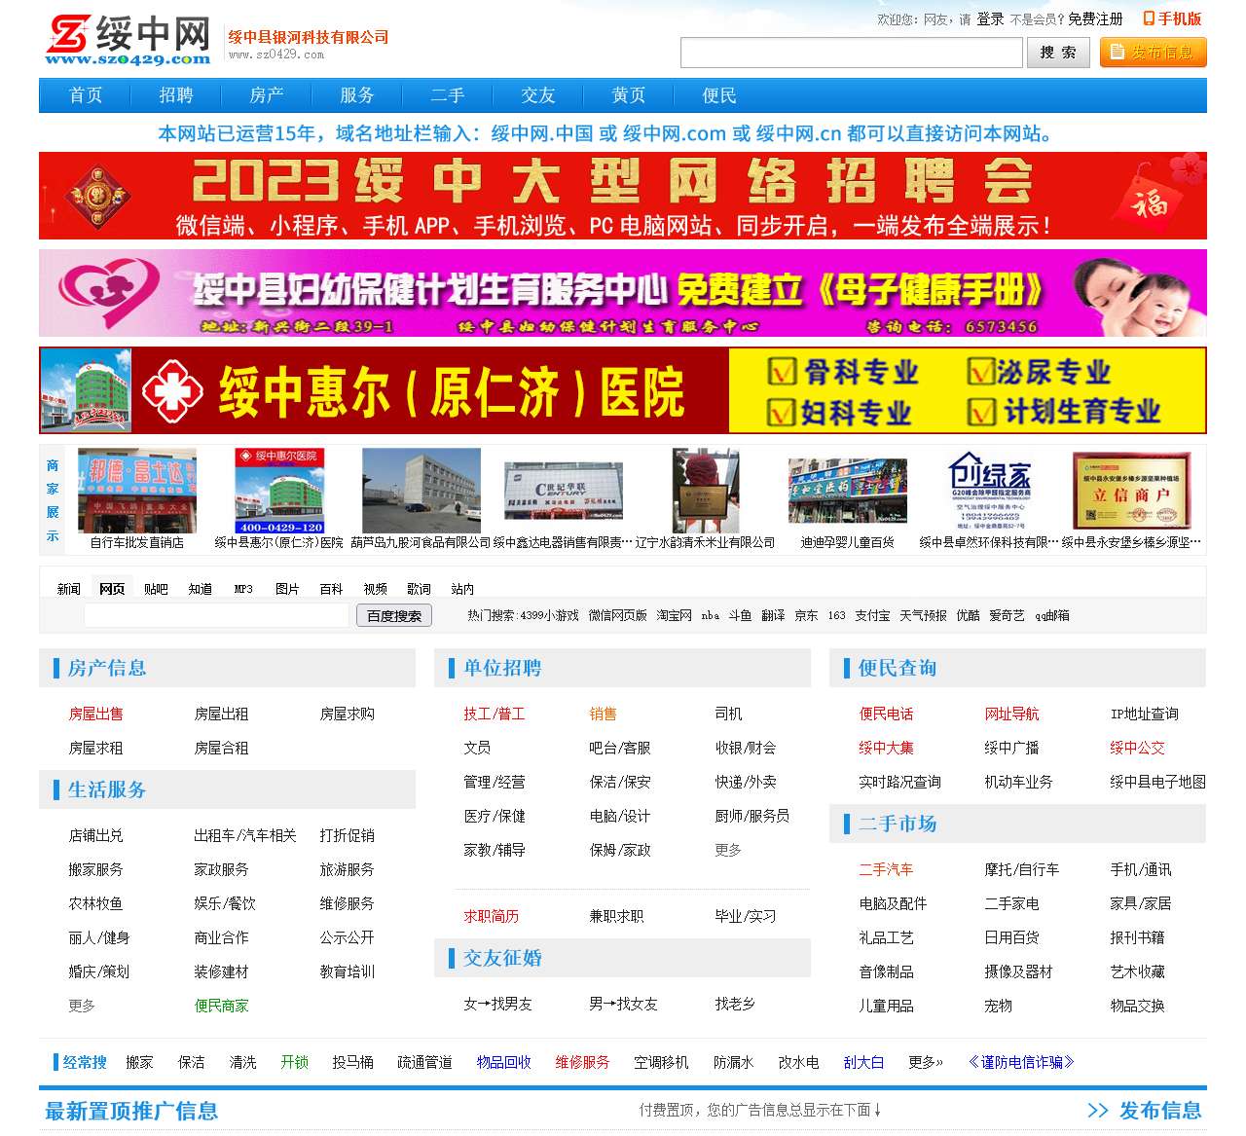Open the 便民电话 link

point(886,714)
